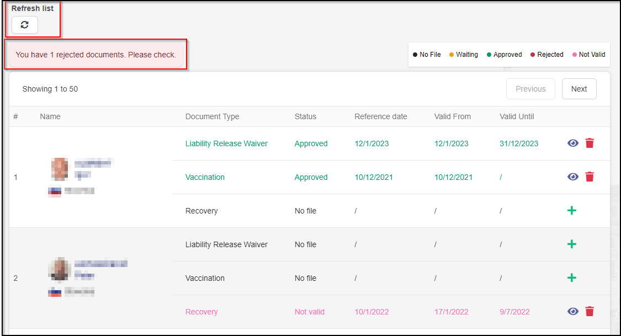The image size is (621, 336).
Task: View the not valid Recovery document
Action: [x=573, y=312]
